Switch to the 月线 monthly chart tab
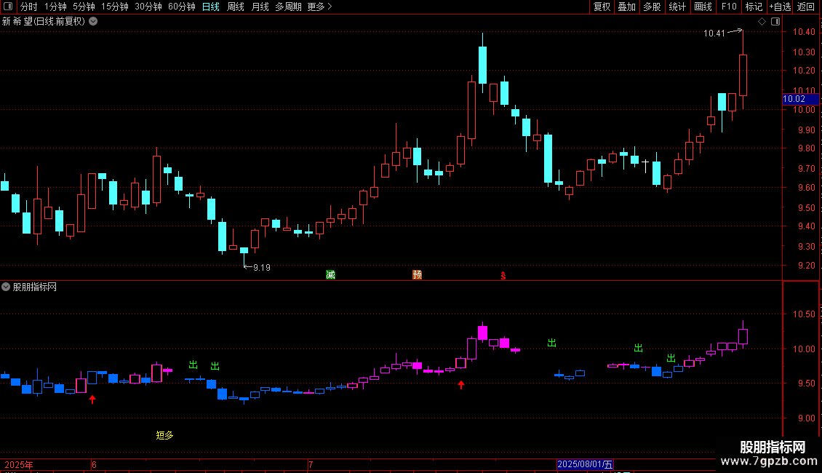Image resolution: width=822 pixels, height=473 pixels. [260, 7]
